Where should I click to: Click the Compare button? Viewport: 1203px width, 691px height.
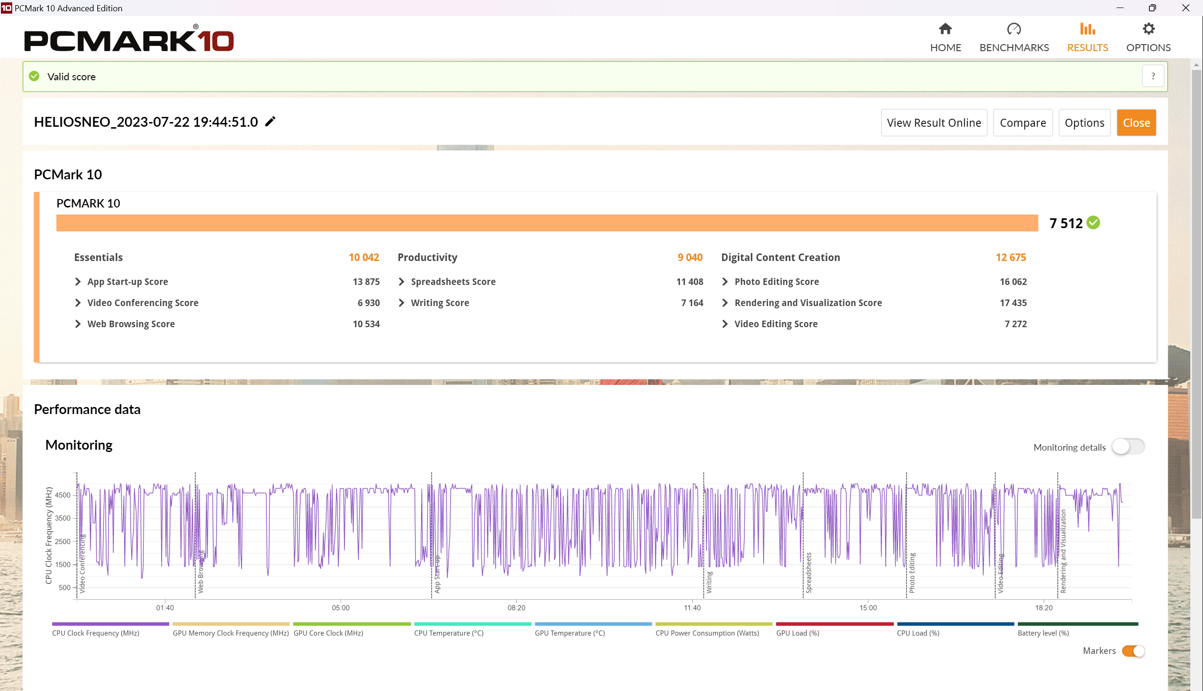coord(1023,123)
